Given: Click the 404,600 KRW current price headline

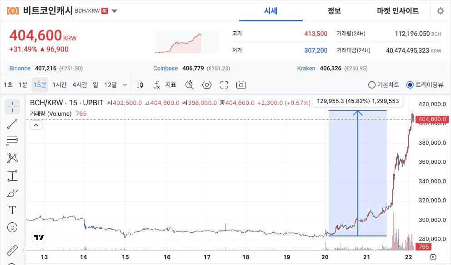Looking at the screenshot, I should click(x=43, y=35).
